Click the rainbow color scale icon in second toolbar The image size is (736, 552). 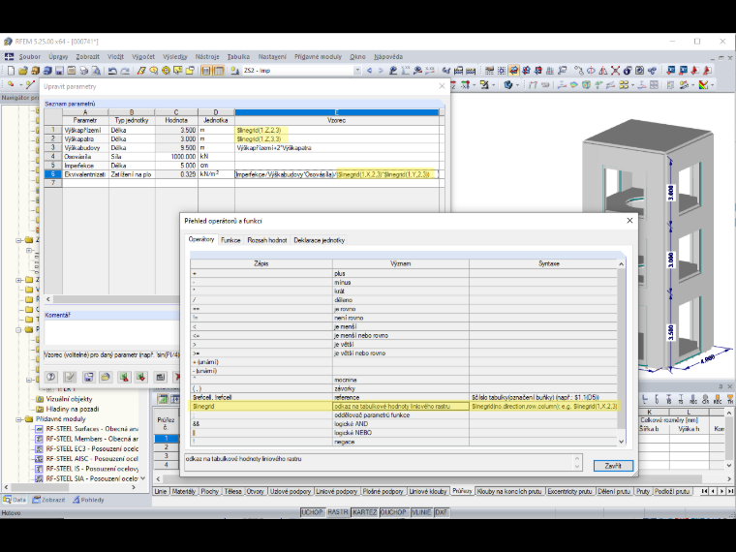tap(703, 85)
